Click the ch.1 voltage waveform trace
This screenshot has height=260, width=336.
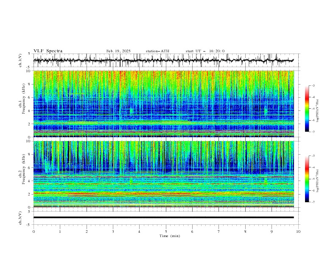[x=163, y=60]
